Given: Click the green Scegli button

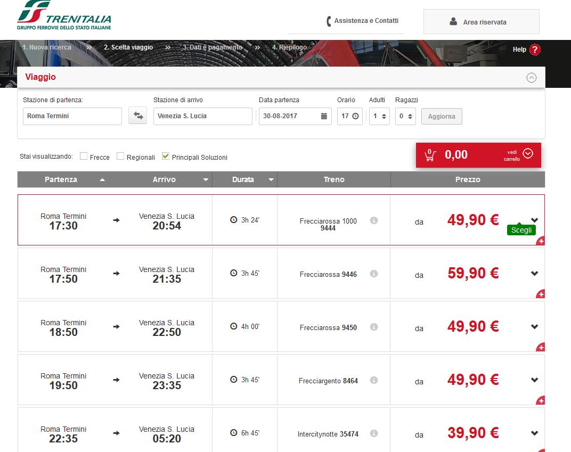Looking at the screenshot, I should tap(521, 231).
